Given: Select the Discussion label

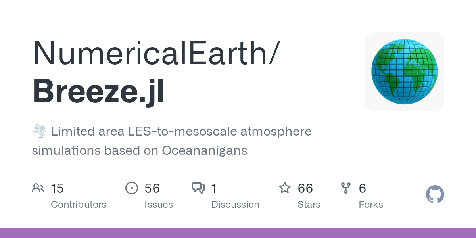Looking at the screenshot, I should click(x=235, y=205).
